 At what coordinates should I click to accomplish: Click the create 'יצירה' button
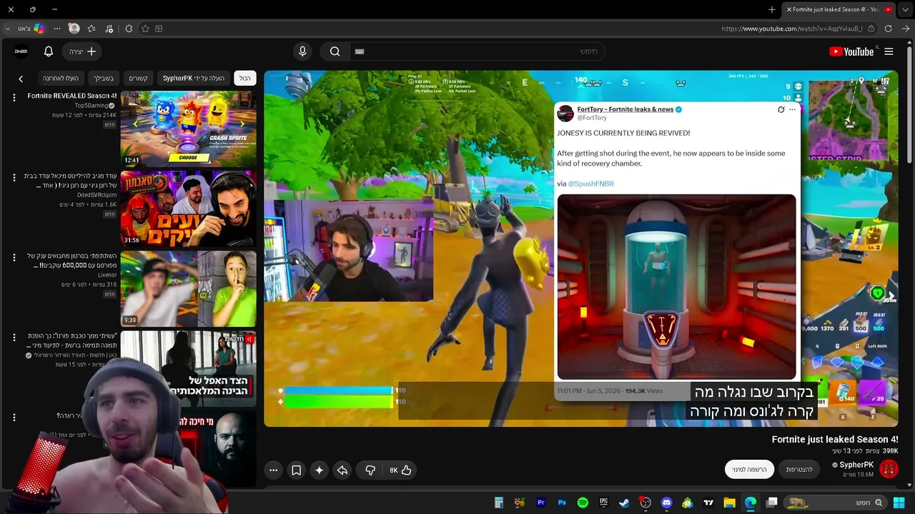tap(83, 51)
